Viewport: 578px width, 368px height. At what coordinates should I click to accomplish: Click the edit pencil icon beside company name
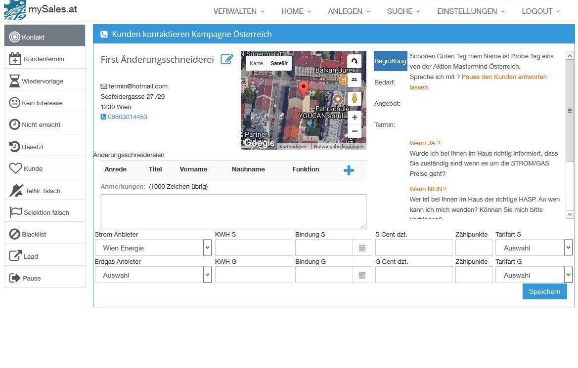[226, 59]
